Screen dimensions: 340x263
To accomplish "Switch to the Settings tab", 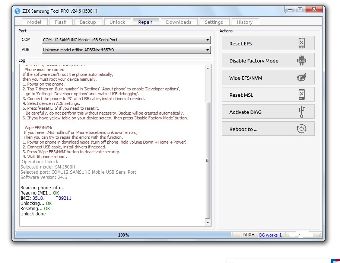I will pos(214,22).
